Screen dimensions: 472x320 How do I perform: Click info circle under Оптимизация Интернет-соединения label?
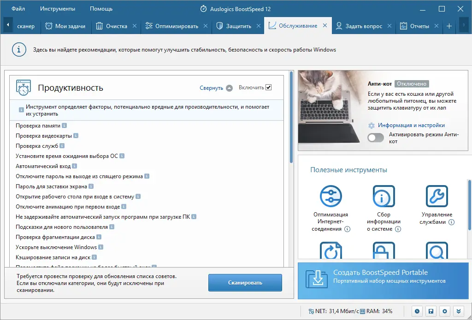pos(347,229)
